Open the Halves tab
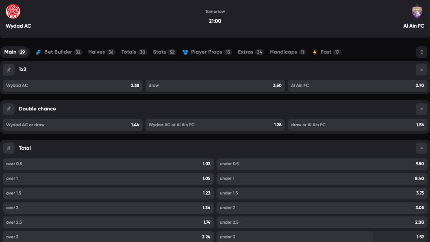Image resolution: width=430 pixels, height=242 pixels. (102, 52)
